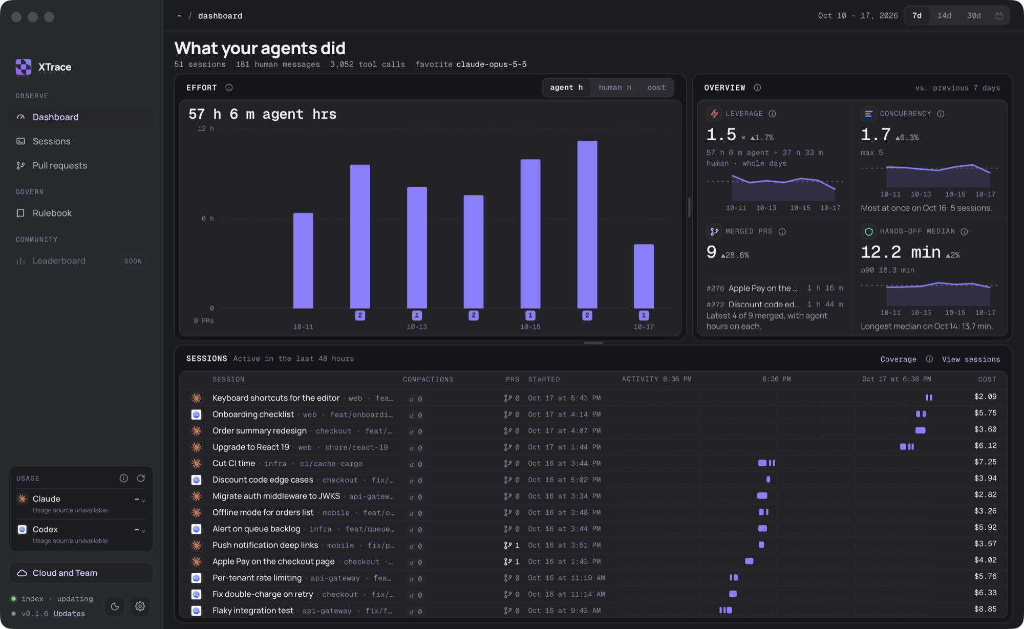The image size is (1024, 629).
Task: Click the Updates link
Action: 69,614
